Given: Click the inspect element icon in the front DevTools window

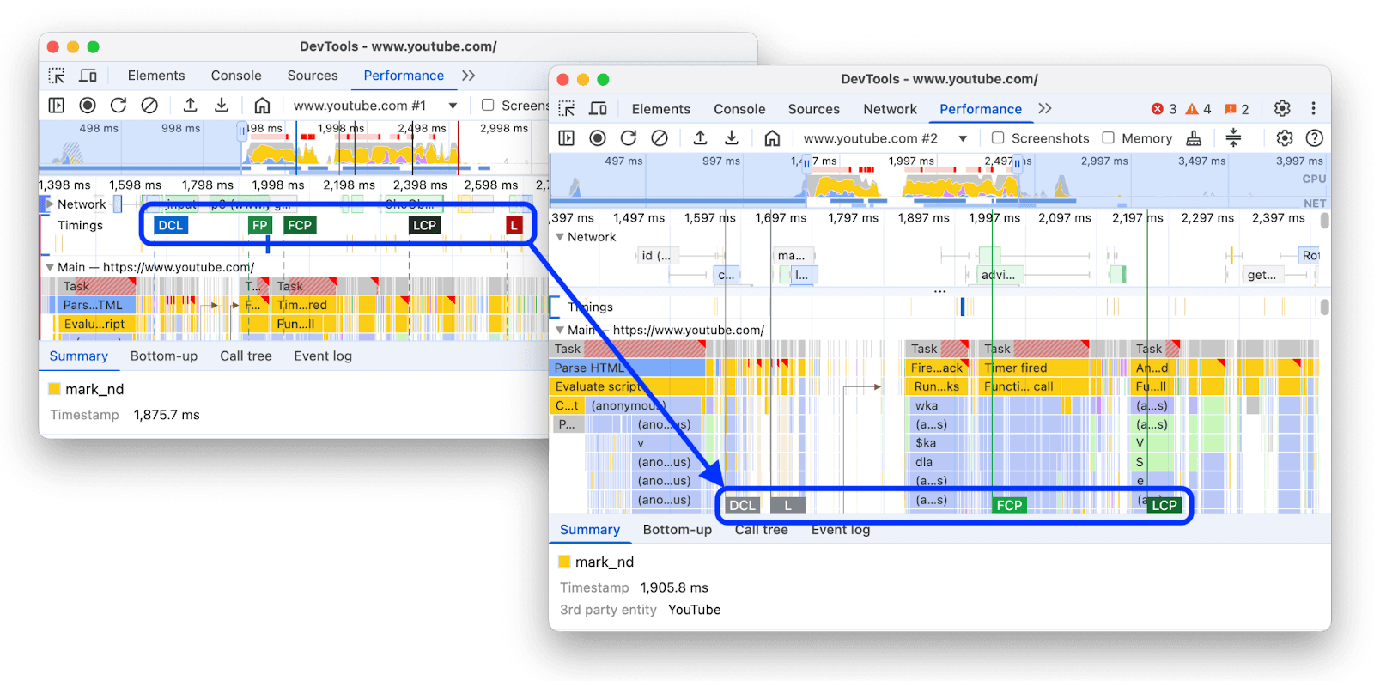Looking at the screenshot, I should pos(567,109).
